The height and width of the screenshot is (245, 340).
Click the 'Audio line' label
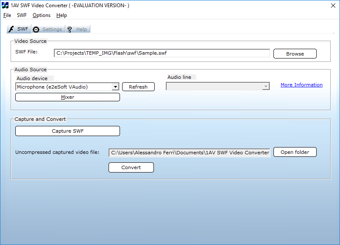click(x=179, y=77)
